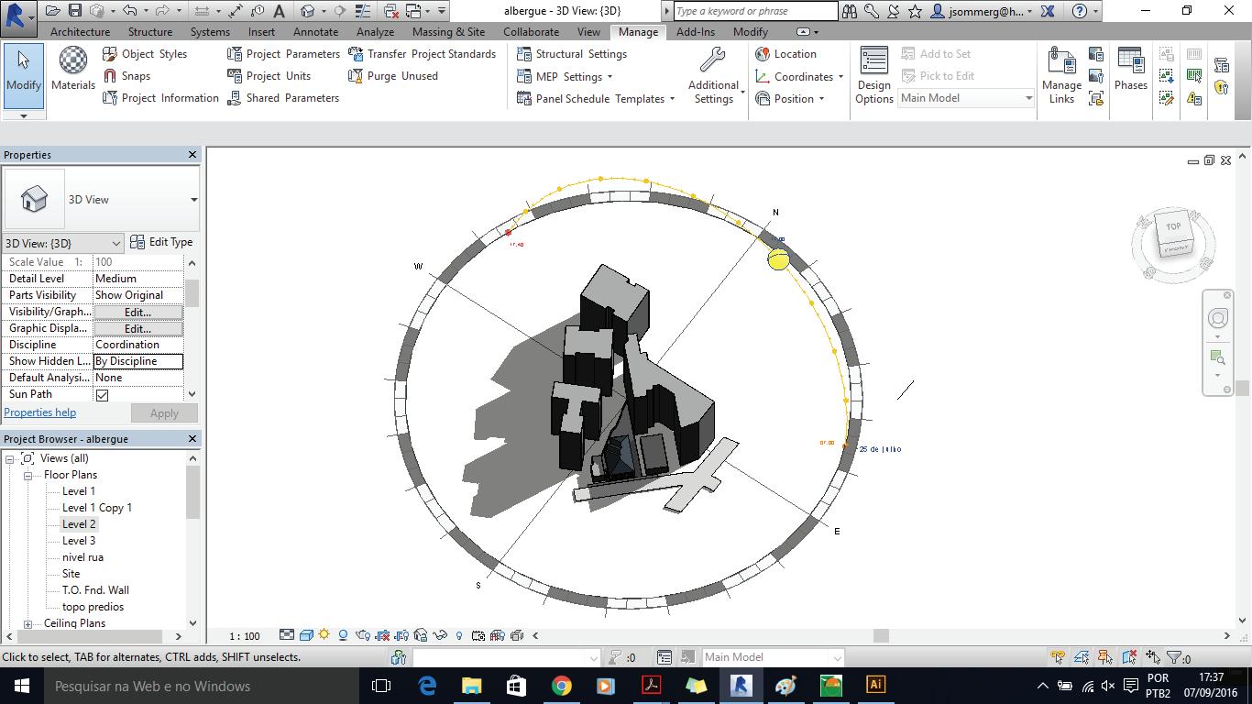This screenshot has width=1252, height=704.
Task: Open the Snaps settings
Action: click(x=126, y=76)
